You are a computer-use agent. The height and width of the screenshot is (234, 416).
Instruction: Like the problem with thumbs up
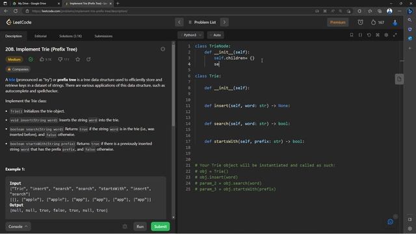[x=45, y=59]
